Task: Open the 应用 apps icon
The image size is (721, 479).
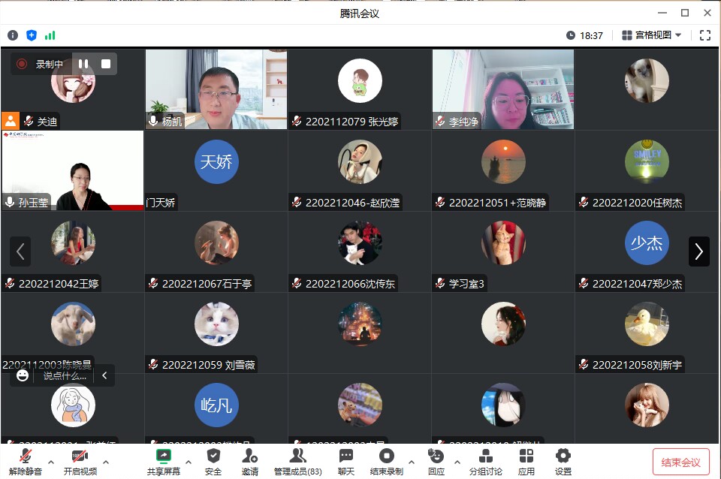Action: tap(526, 460)
